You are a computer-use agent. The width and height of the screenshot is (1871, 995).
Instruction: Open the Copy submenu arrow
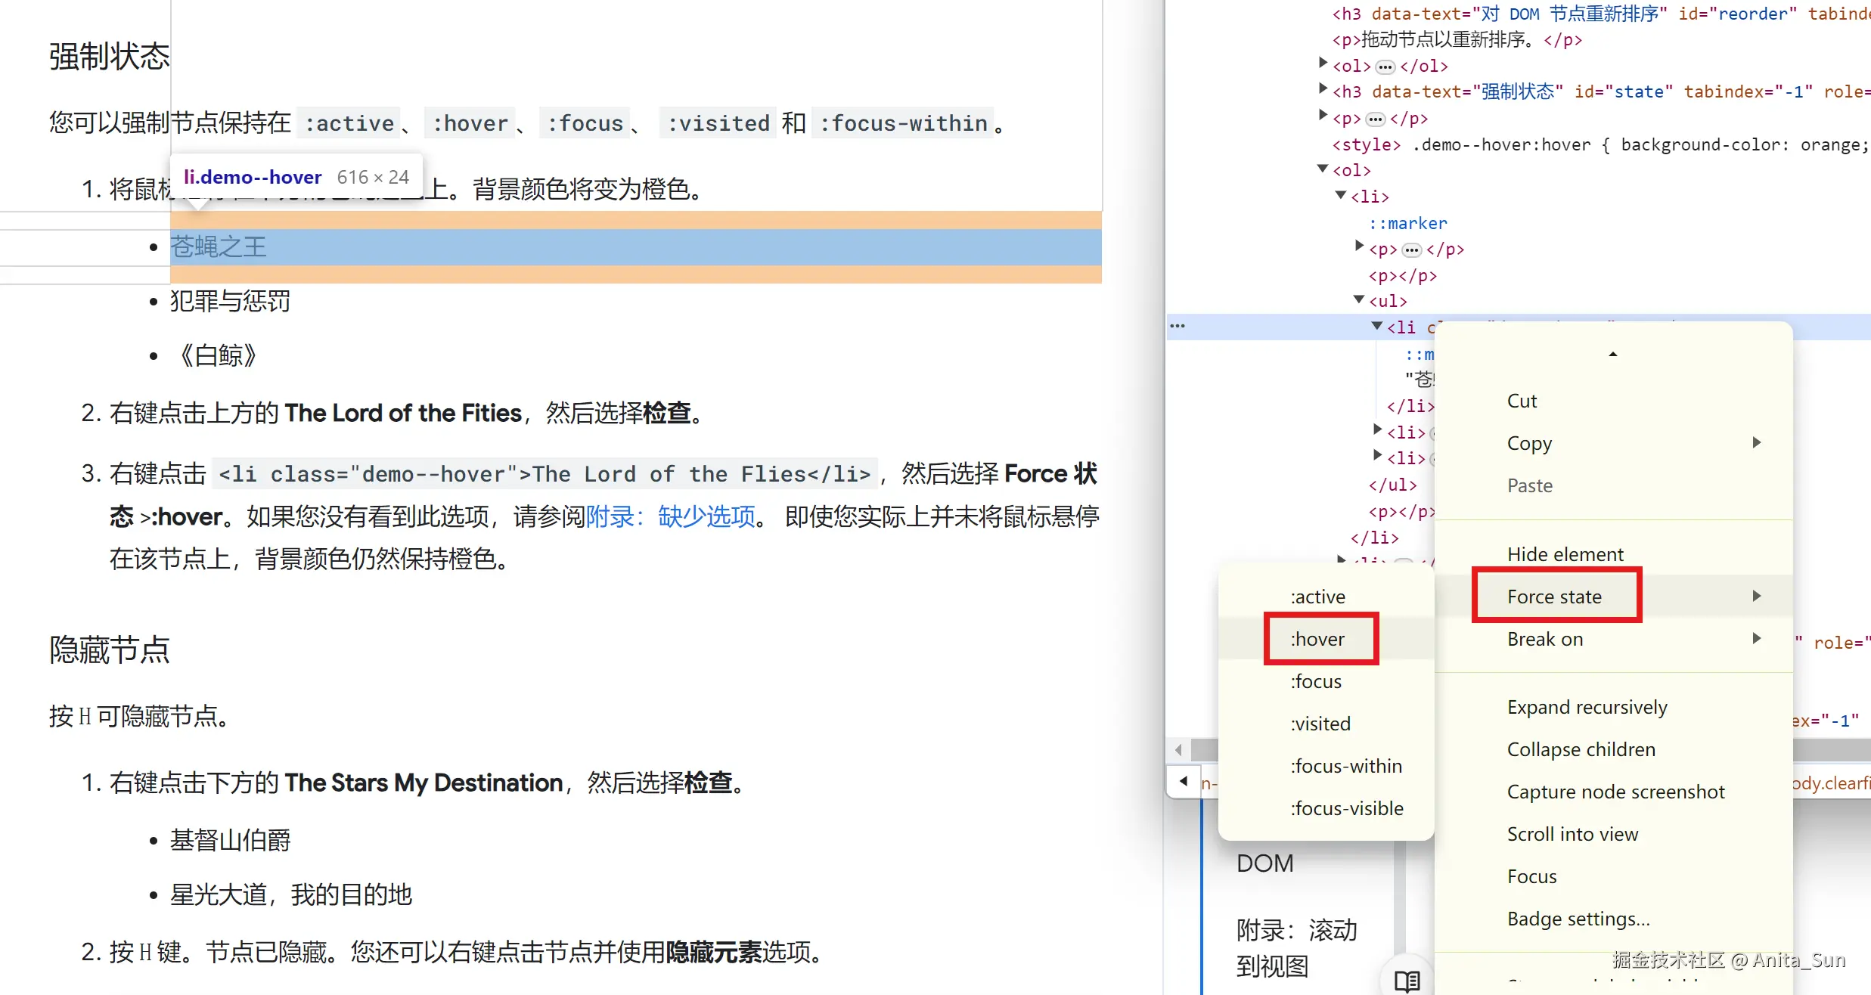coord(1756,443)
